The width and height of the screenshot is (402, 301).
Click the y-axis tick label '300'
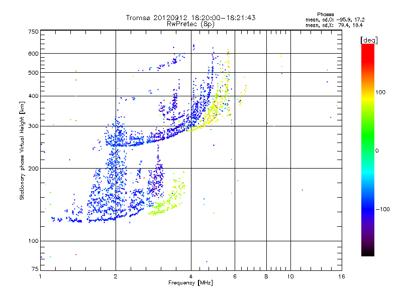(x=33, y=126)
